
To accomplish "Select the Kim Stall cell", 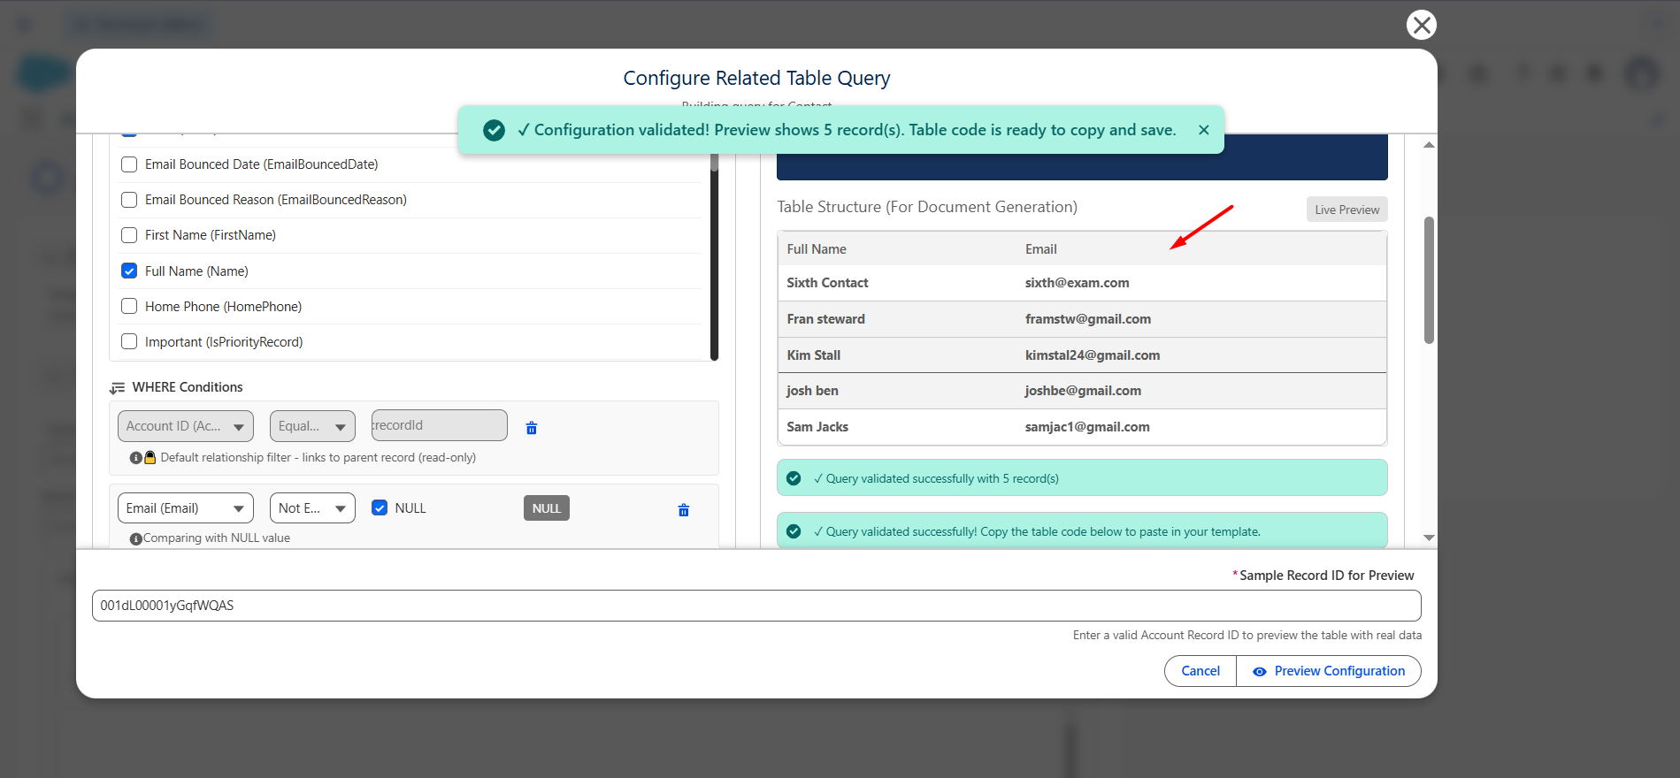I will (x=814, y=355).
